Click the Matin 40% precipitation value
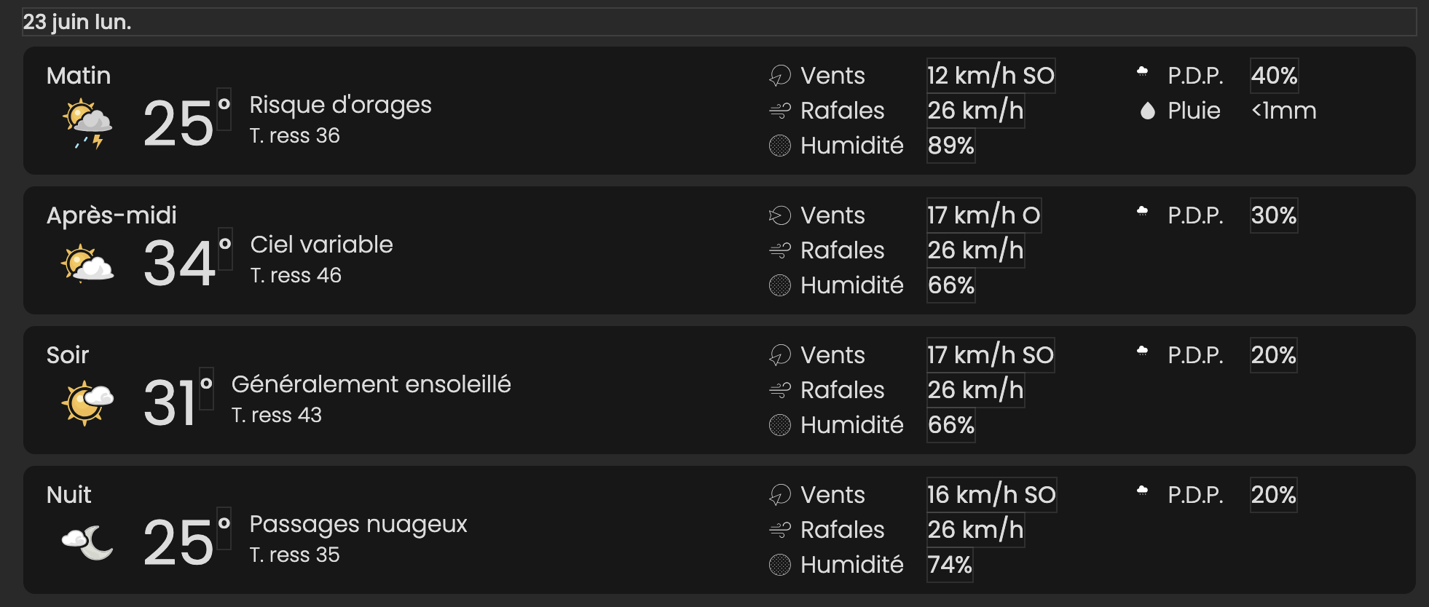 [1274, 76]
